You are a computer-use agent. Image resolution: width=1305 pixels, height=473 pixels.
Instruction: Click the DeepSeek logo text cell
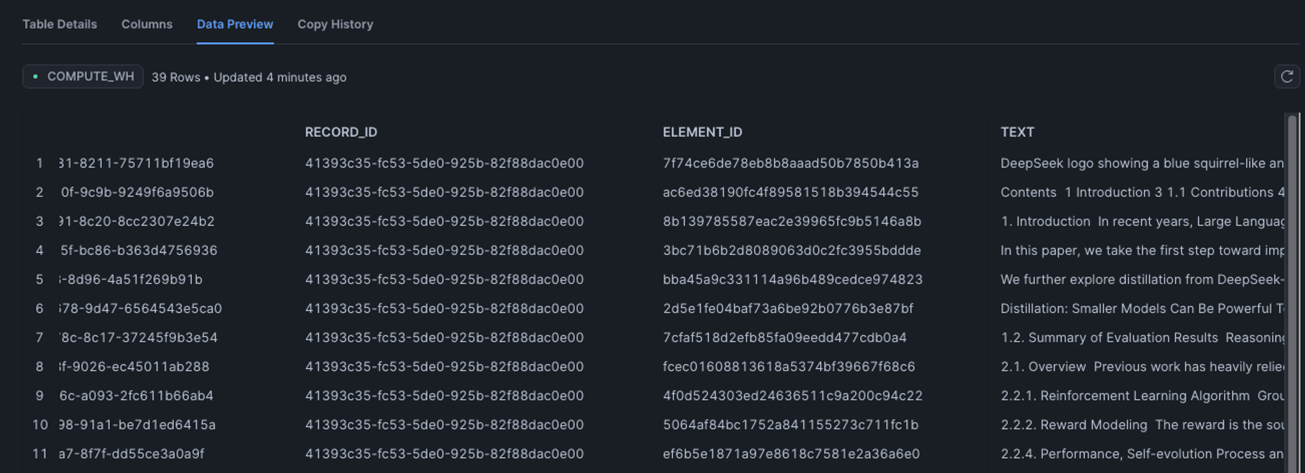(x=1141, y=163)
